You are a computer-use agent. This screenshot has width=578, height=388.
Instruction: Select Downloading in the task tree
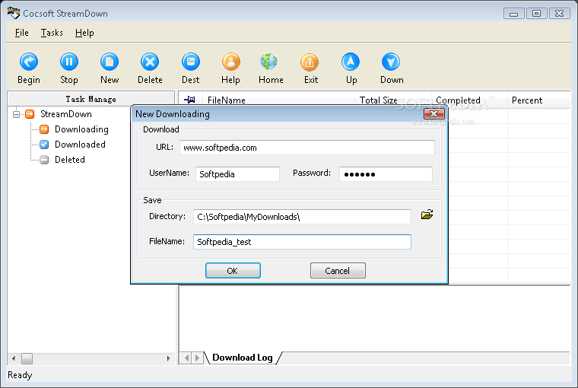click(81, 129)
